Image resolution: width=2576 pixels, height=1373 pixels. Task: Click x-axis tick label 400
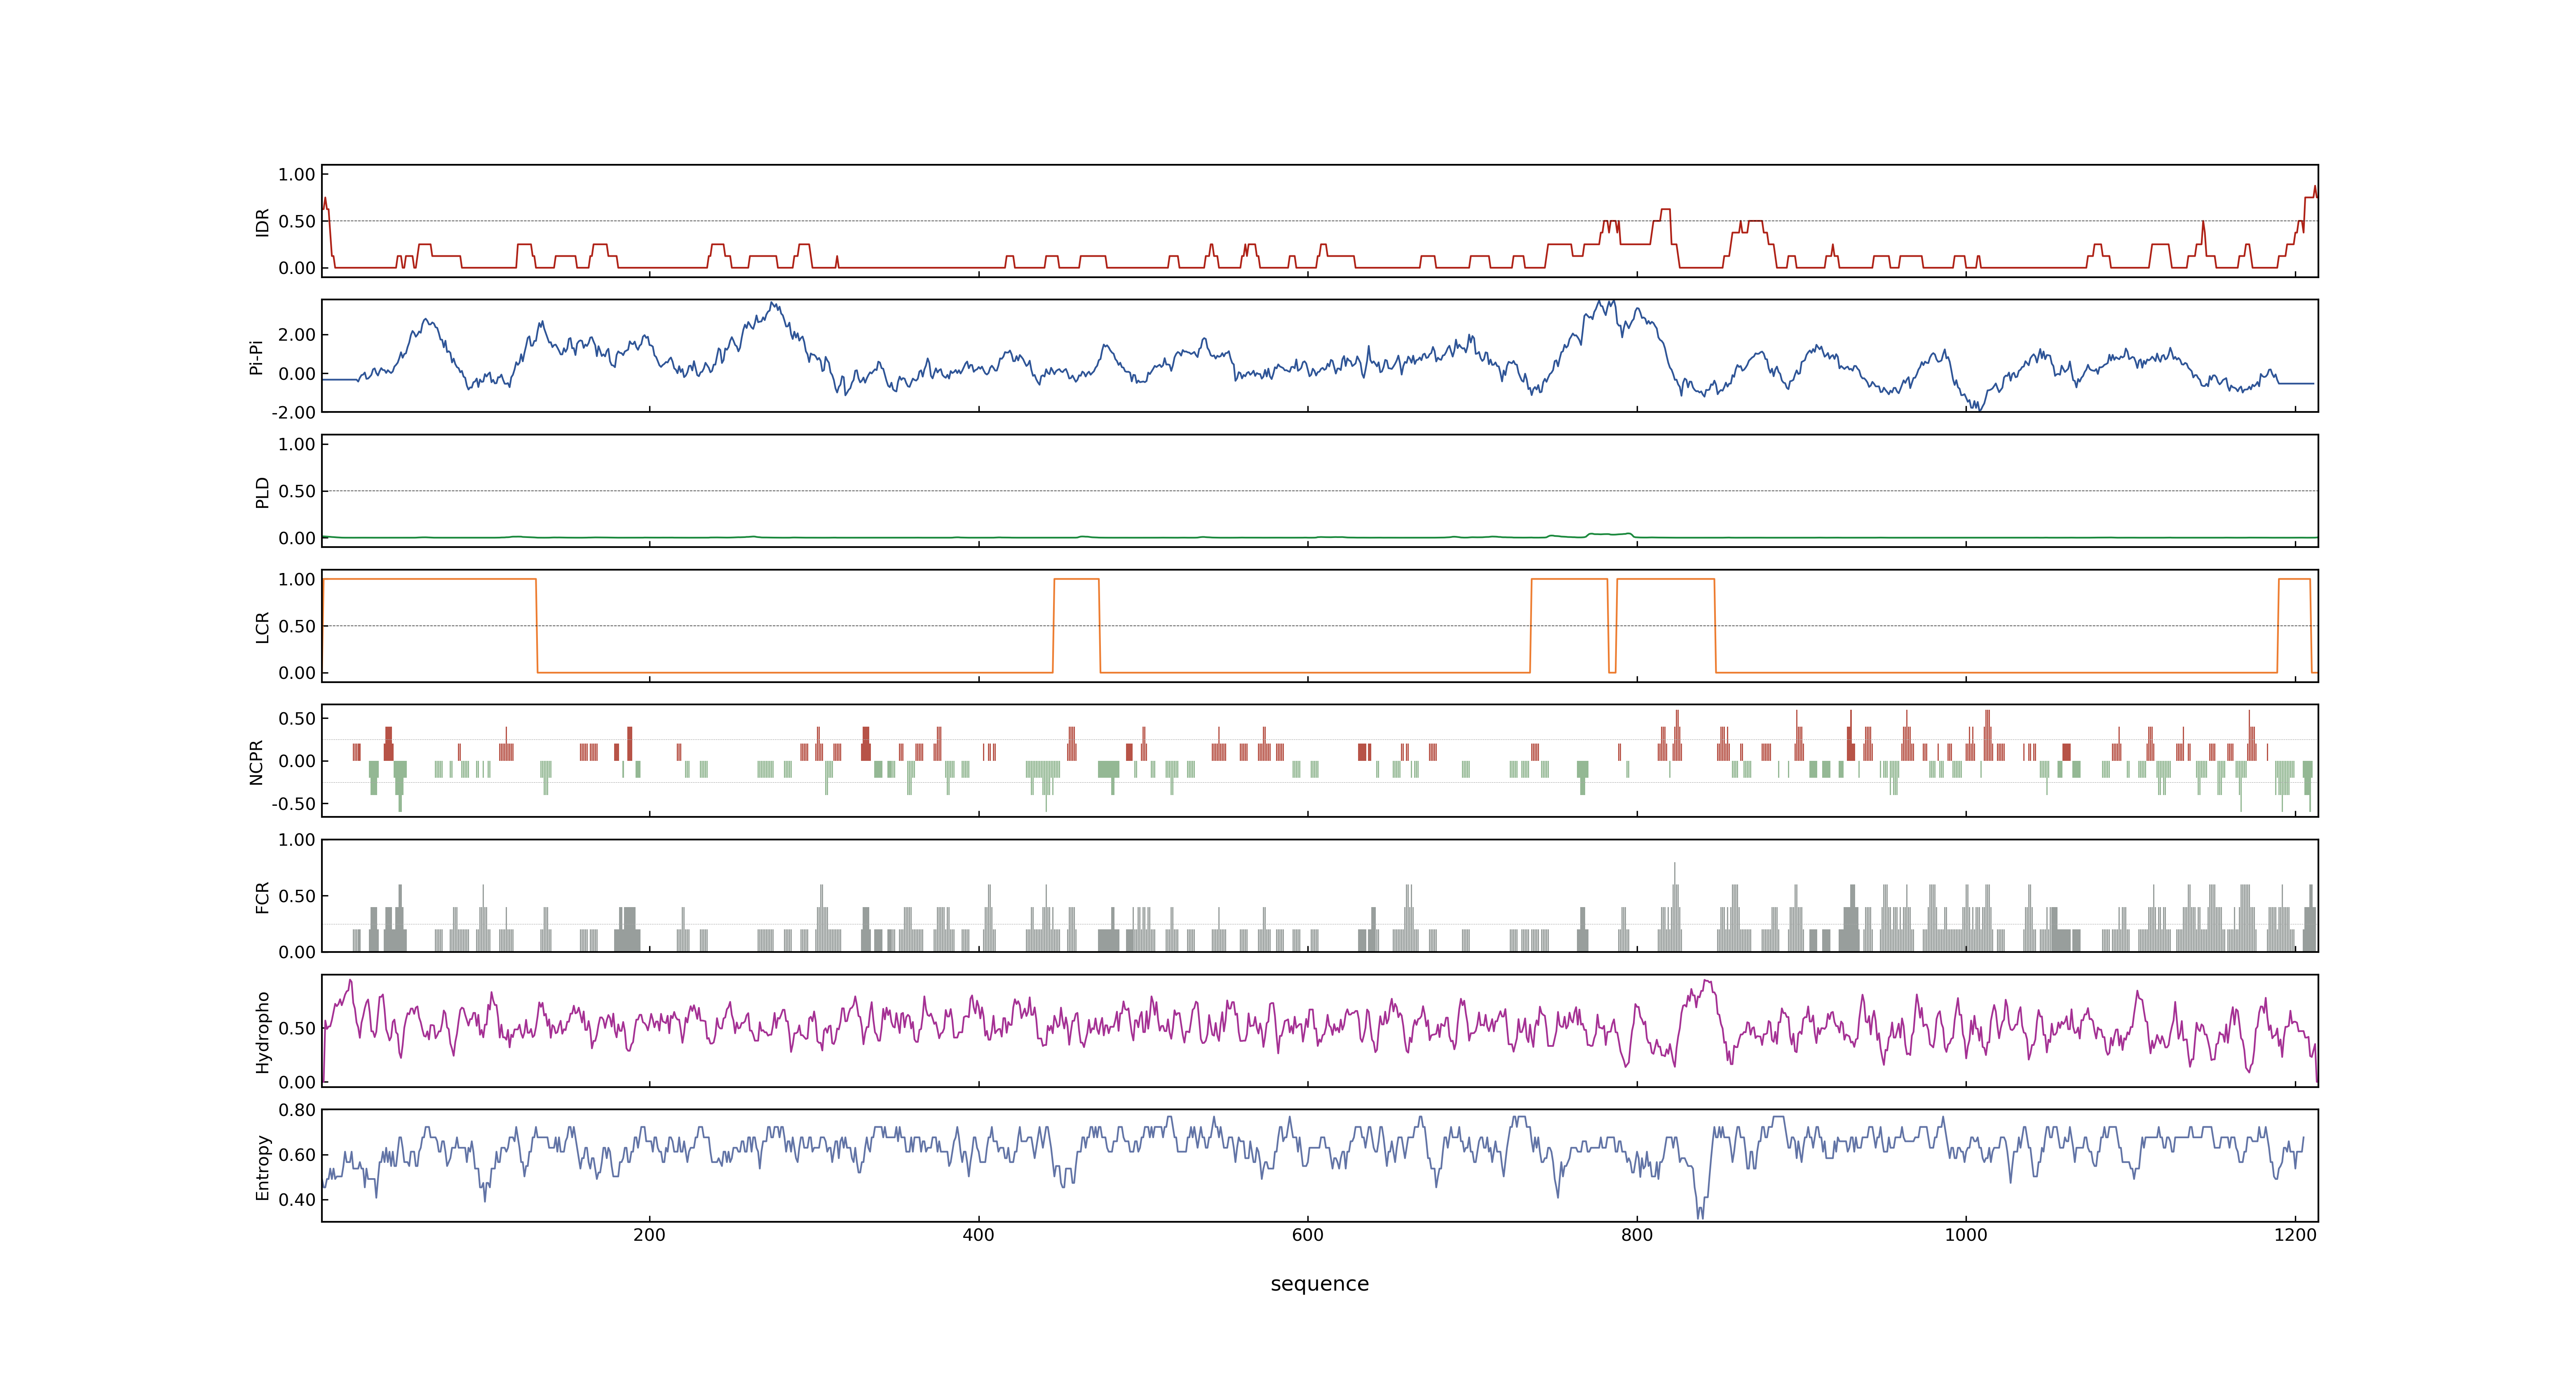point(978,1235)
